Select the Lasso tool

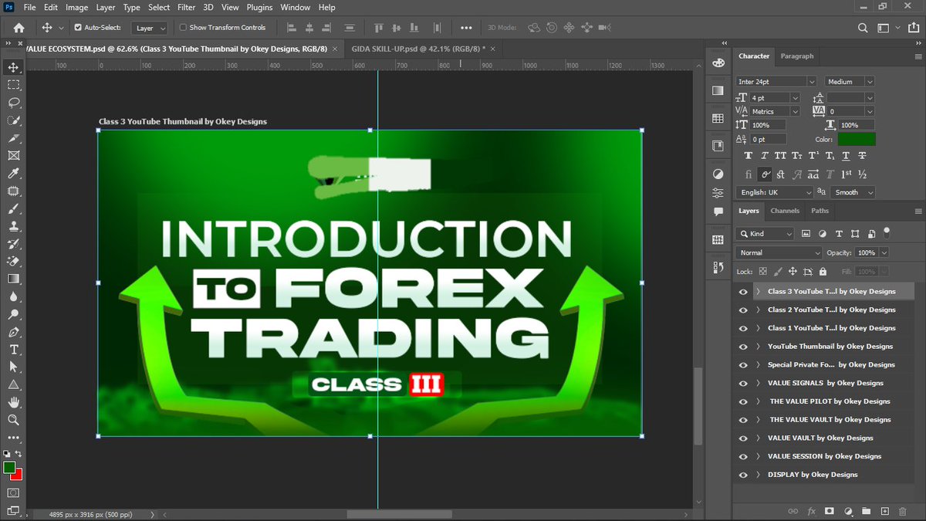[x=13, y=103]
